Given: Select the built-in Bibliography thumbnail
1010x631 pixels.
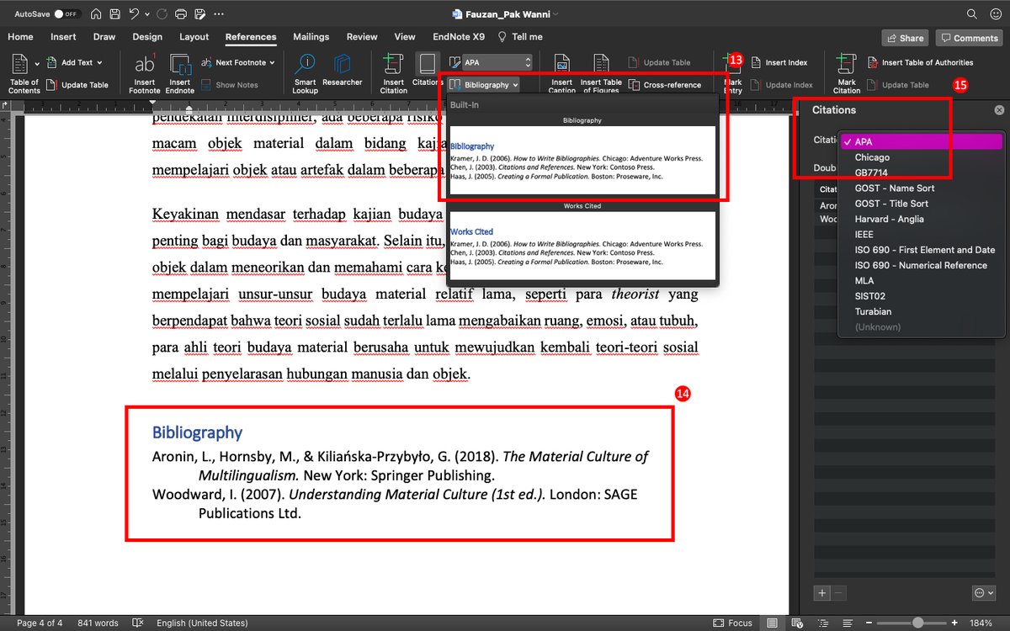Looking at the screenshot, I should [x=582, y=161].
